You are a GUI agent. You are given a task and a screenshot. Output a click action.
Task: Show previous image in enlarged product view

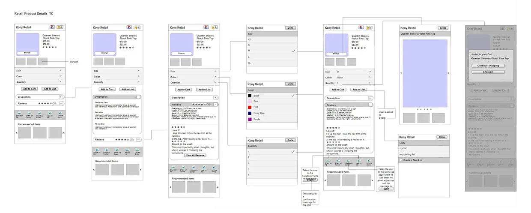pos(401,73)
